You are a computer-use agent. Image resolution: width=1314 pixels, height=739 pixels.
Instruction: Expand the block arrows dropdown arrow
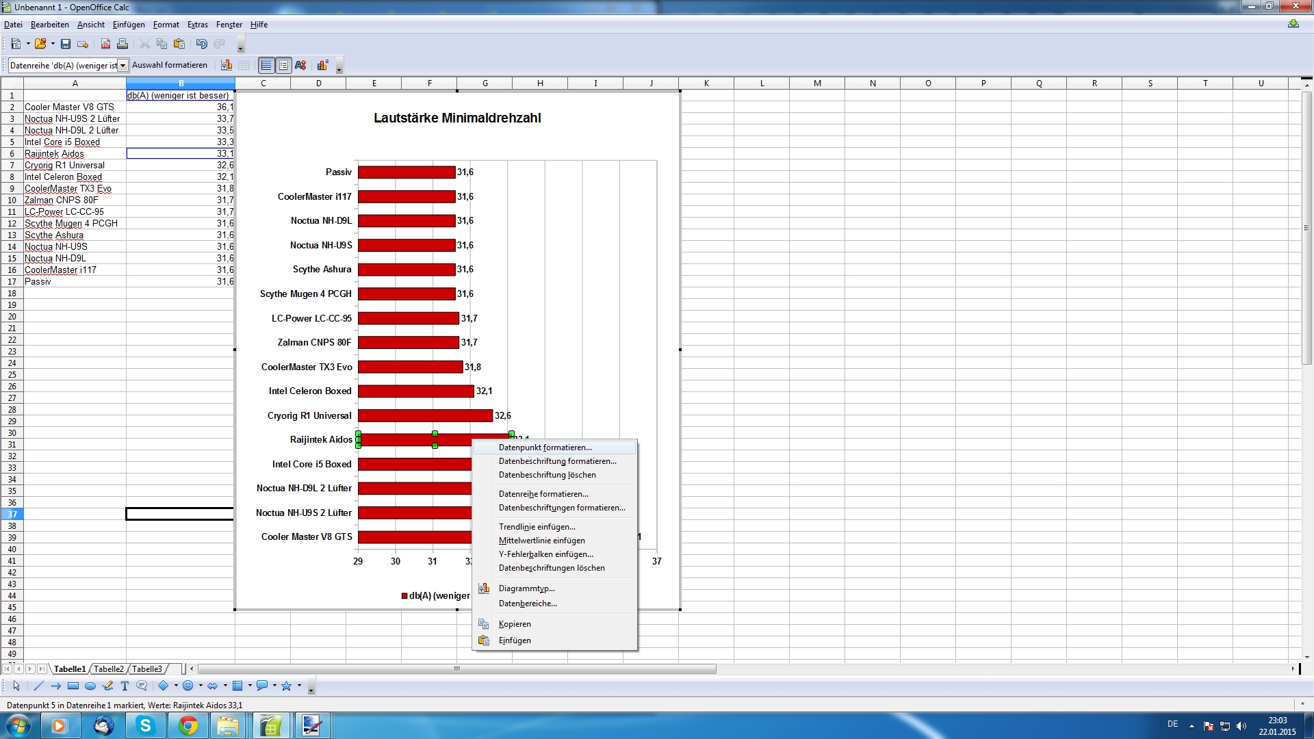225,686
